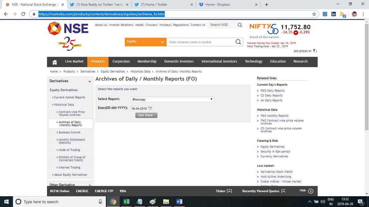Switch to the Kora Reddy Twitter tab
Image resolution: width=369 pixels, height=207 pixels.
coord(99,5)
